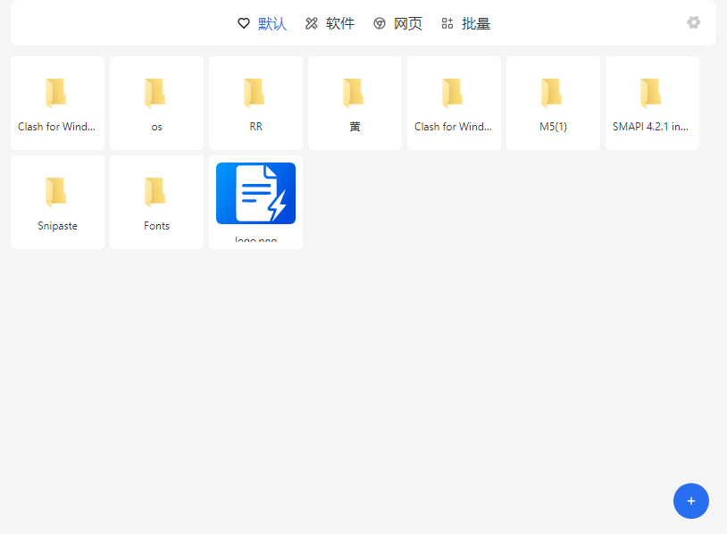Open Clash for Wind... folder icon beside M5(1)

tap(453, 93)
